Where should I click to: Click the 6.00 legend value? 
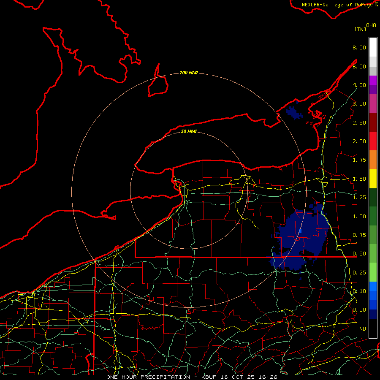tap(359, 66)
